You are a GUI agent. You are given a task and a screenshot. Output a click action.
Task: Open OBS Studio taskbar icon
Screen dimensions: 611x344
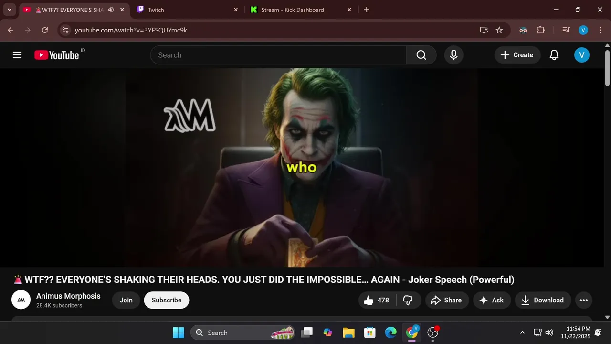[433, 333]
